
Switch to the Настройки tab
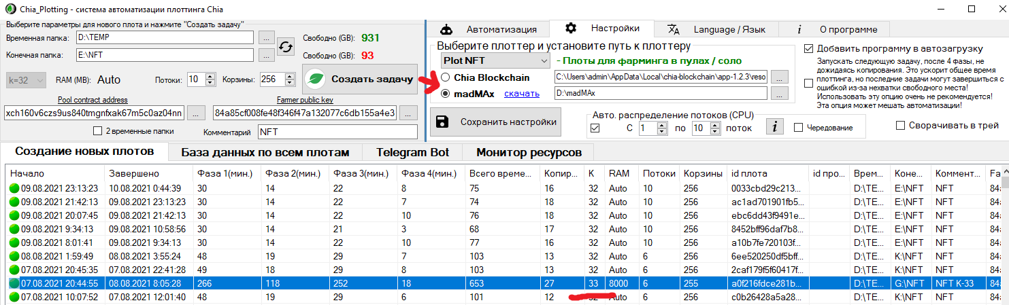click(602, 28)
